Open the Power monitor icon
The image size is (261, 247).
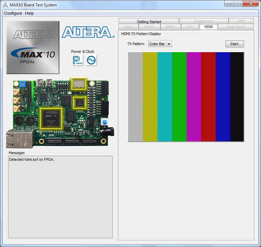tap(78, 60)
